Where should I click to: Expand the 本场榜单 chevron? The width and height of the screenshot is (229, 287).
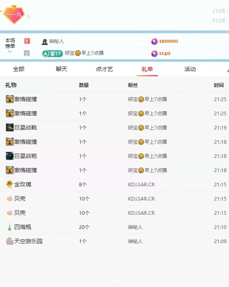[x=10, y=52]
